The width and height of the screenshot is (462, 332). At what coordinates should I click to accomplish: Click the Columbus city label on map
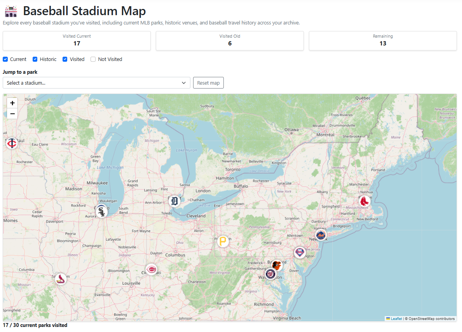[175, 255]
